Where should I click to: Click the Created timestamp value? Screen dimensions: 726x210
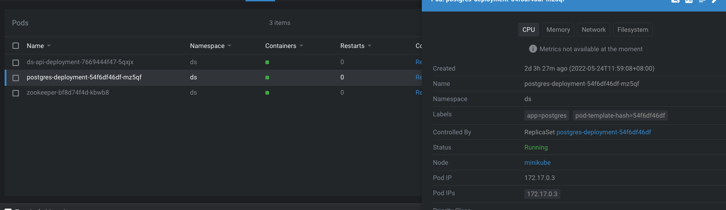point(589,68)
